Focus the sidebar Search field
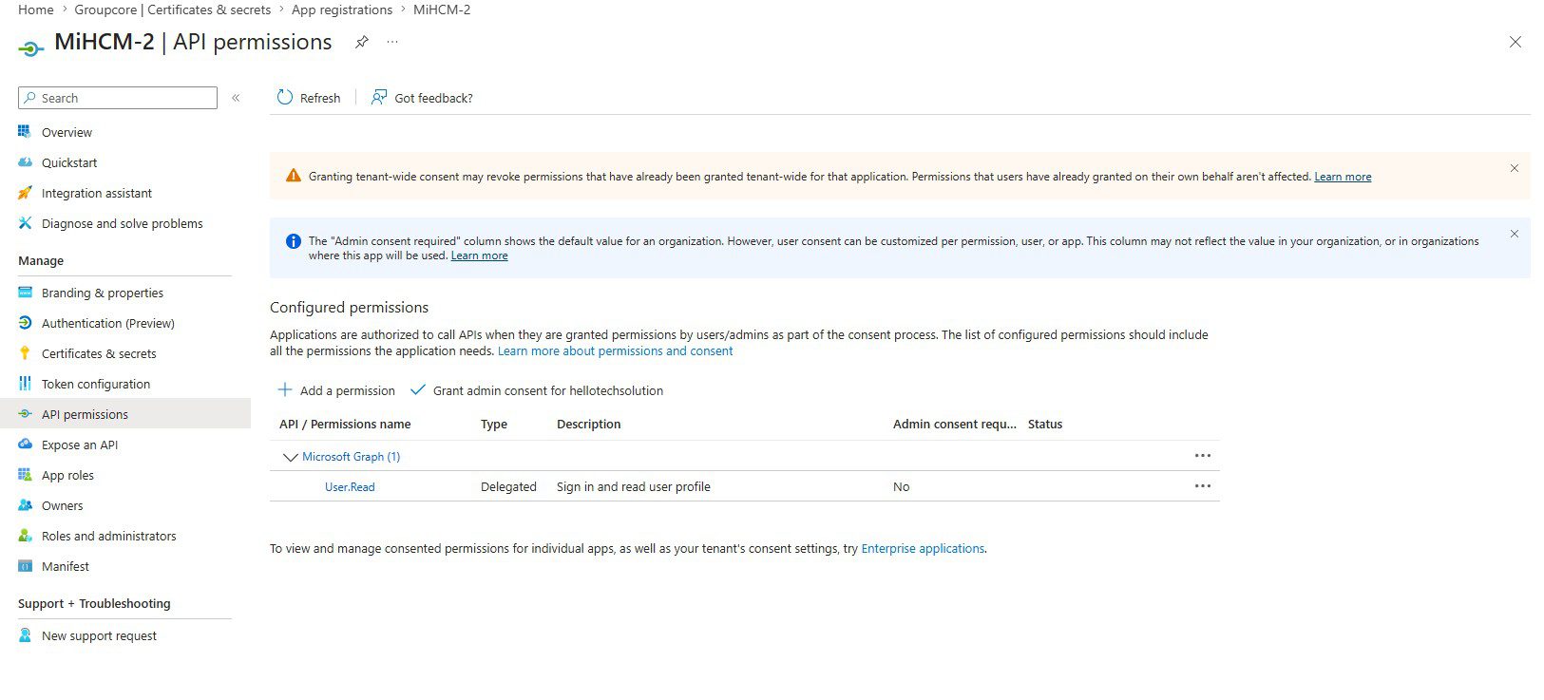 pos(118,98)
